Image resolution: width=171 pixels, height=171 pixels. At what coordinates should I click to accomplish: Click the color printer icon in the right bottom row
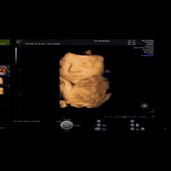(143, 129)
